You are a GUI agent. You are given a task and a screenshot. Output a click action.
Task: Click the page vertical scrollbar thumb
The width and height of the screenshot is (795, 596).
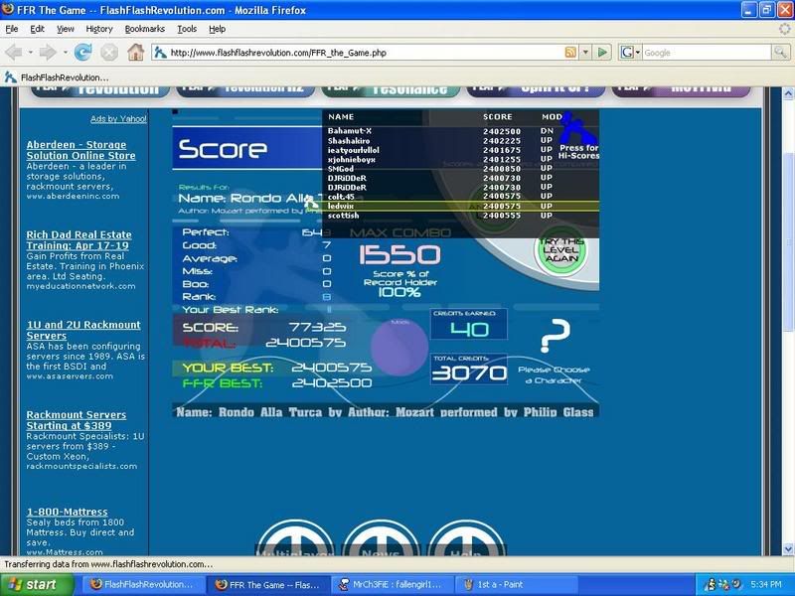pos(788,243)
